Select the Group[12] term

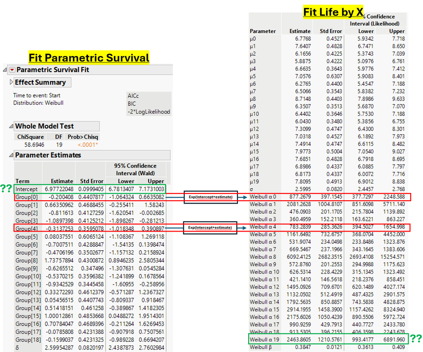click(28, 292)
